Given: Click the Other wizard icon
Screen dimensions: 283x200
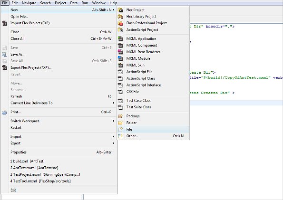Looking at the screenshot, I should pos(120,136).
